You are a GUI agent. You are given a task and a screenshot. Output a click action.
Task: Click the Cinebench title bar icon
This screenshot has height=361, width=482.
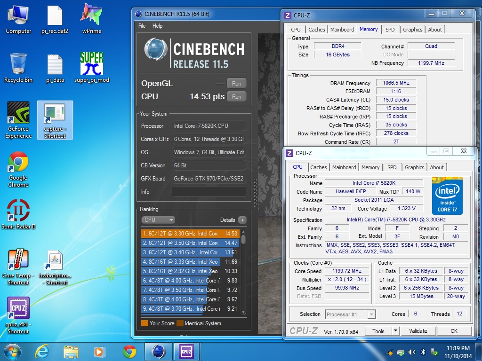pos(138,14)
